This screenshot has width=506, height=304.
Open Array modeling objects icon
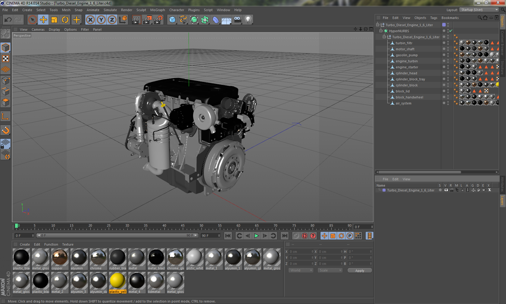(x=205, y=20)
